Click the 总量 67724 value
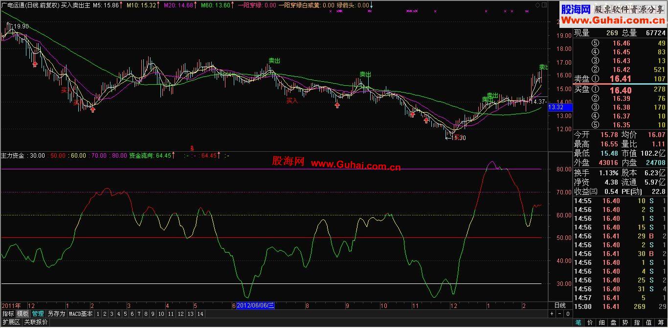The width and height of the screenshot is (668, 328). click(655, 33)
